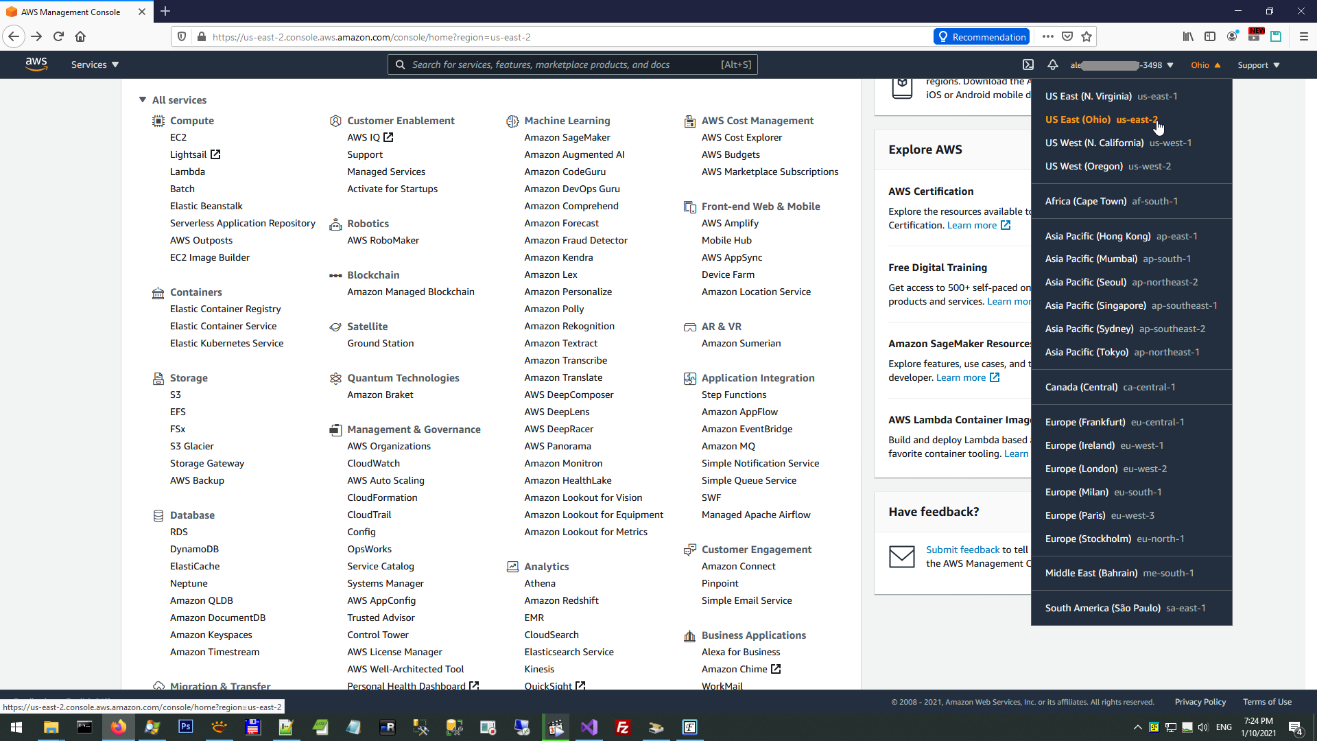Open the Support dropdown menu
Screen dimensions: 1317x741
coord(1258,65)
